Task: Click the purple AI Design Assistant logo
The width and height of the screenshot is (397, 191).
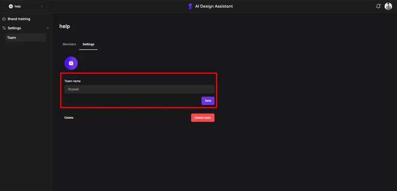Action: 190,6
